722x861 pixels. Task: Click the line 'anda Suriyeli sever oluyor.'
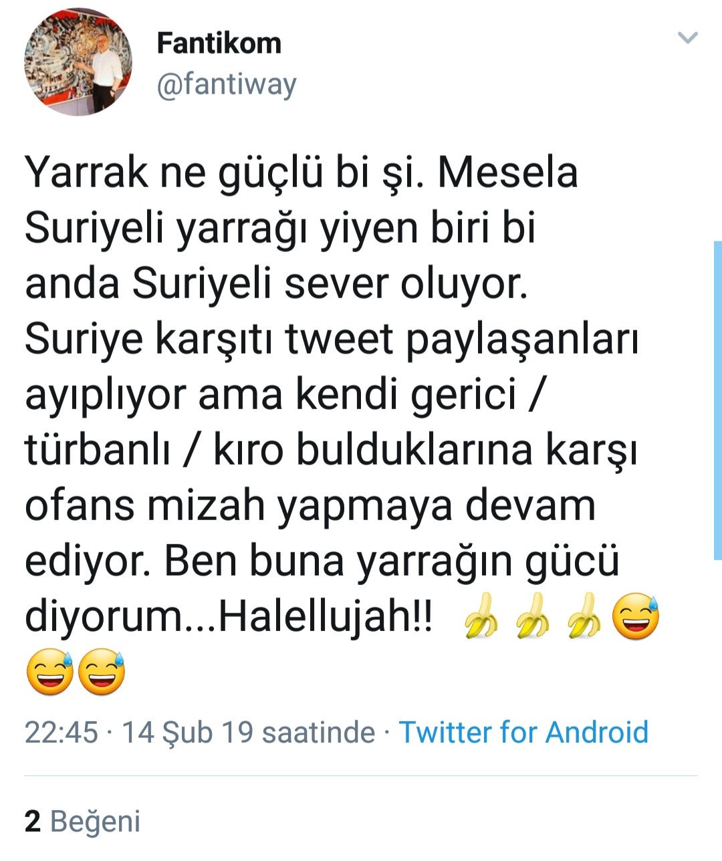(276, 284)
